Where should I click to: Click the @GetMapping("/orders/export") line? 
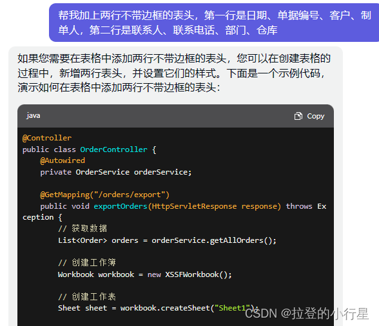[x=104, y=195]
